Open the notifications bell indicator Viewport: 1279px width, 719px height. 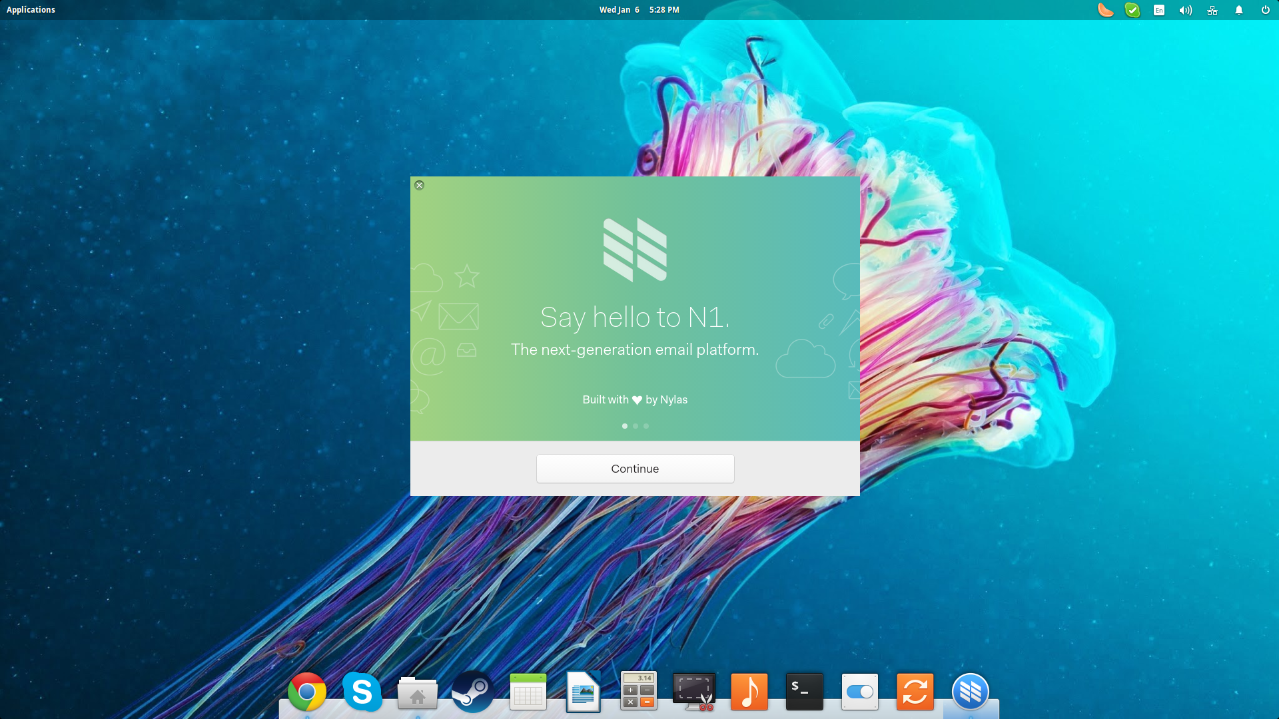(x=1239, y=10)
